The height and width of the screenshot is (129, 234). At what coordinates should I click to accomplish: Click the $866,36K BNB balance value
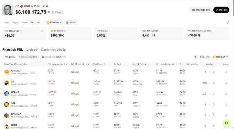point(57,35)
